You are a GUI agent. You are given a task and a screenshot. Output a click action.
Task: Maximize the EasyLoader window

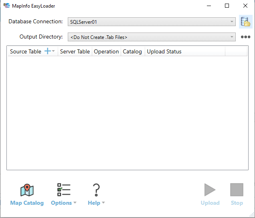pos(227,6)
